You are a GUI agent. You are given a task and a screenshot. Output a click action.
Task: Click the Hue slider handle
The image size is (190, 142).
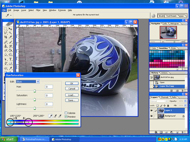35,91
